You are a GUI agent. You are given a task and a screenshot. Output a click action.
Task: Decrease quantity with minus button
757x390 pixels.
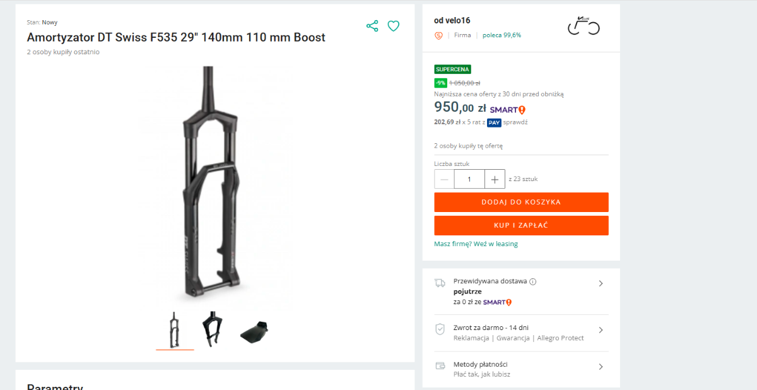pos(444,179)
